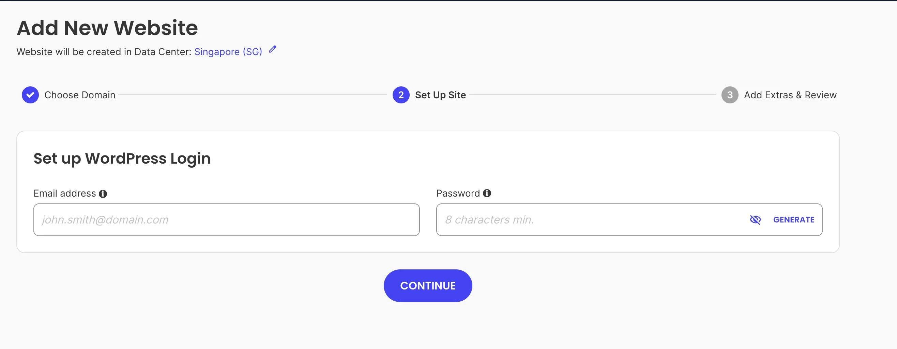Show the info tooltip for Password
Image resolution: width=897 pixels, height=349 pixels.
pyautogui.click(x=487, y=193)
